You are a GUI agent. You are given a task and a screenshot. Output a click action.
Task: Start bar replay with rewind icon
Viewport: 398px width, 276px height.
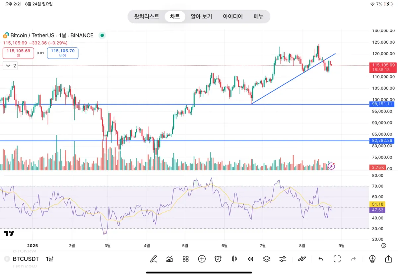[250, 259]
